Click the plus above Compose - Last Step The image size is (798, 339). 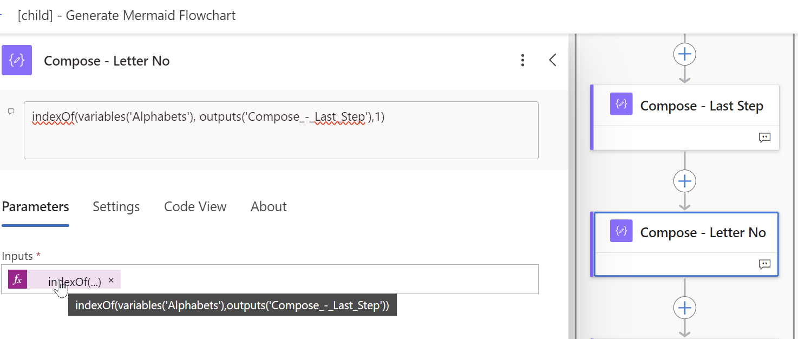[684, 54]
